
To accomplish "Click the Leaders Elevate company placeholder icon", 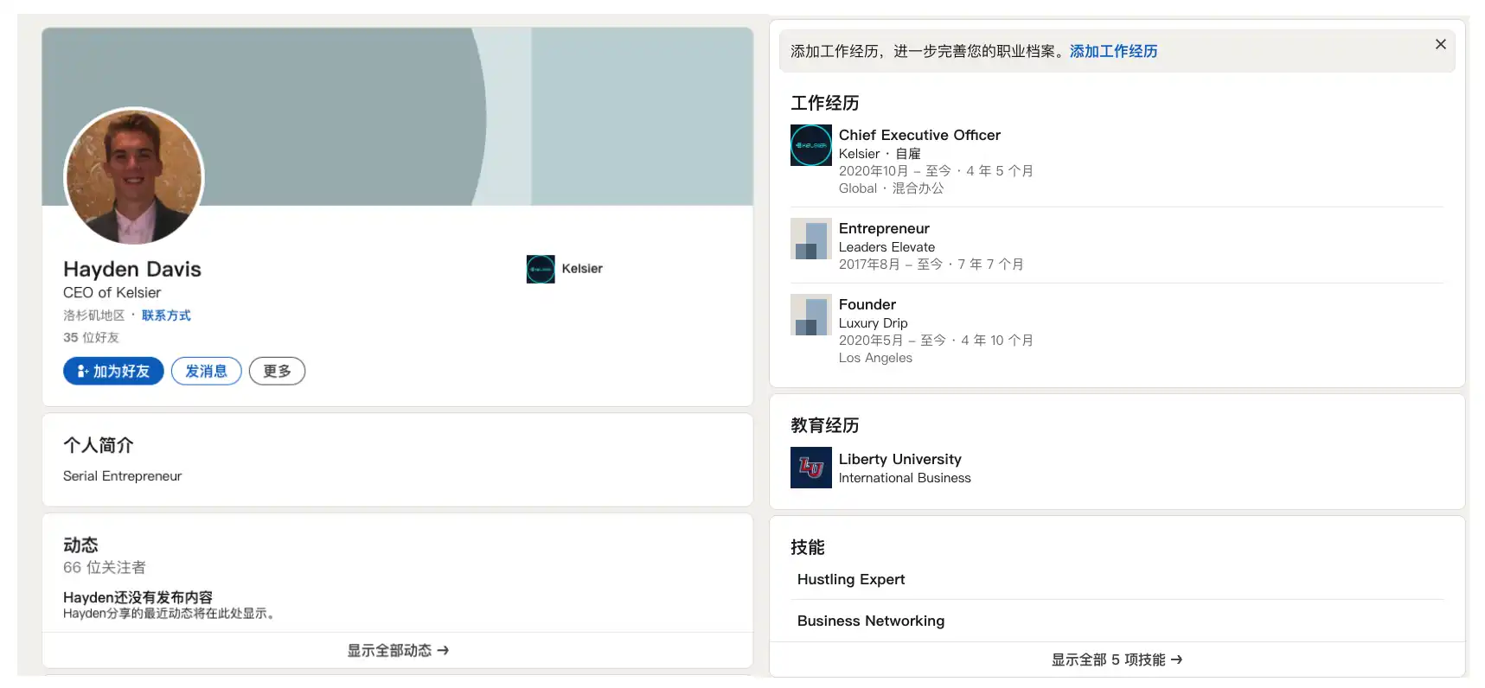I will 810,239.
